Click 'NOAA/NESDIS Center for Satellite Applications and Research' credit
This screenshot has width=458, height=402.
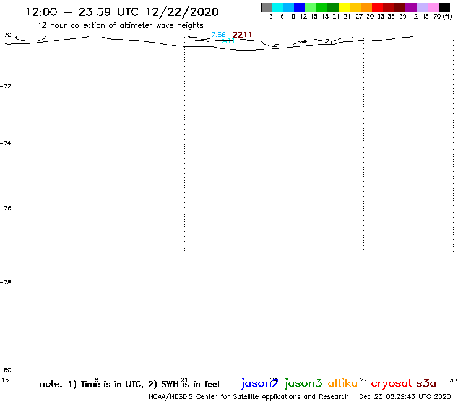pos(249,397)
